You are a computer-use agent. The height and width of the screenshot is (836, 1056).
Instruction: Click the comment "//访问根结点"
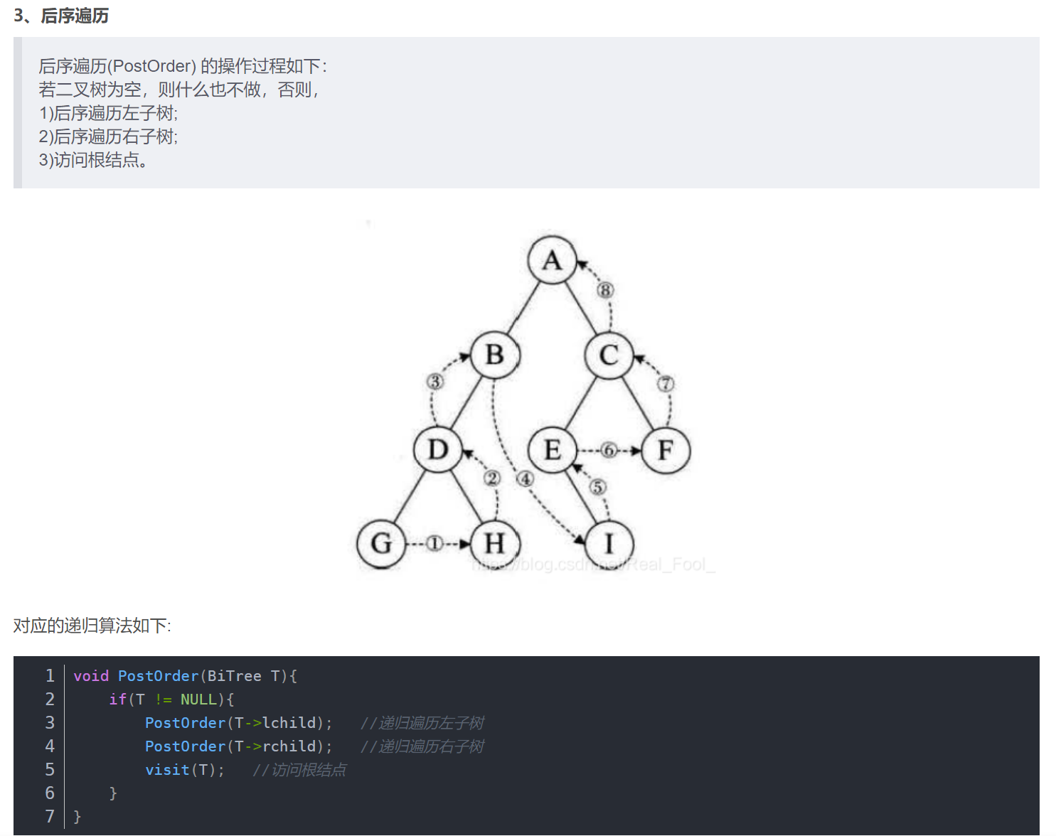(x=299, y=770)
